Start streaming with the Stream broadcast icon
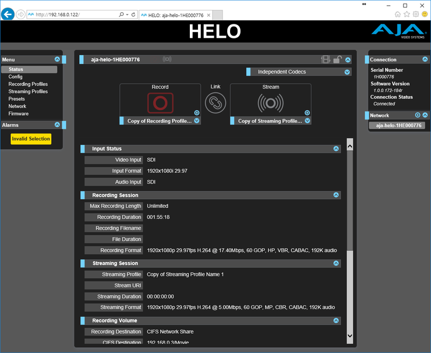Screen dimensions: 431x353 tap(271, 103)
